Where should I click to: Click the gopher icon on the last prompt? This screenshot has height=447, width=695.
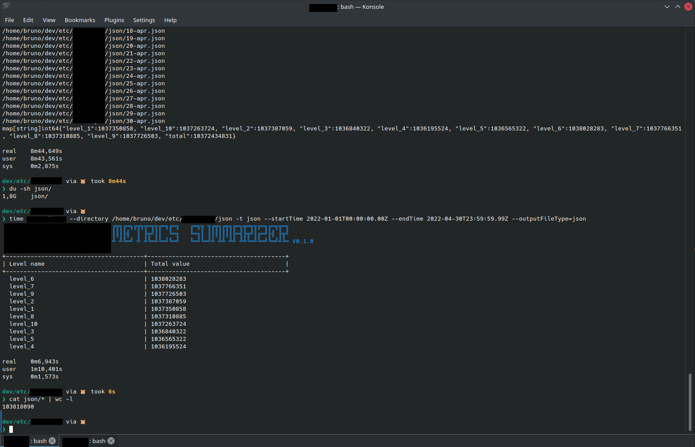point(83,422)
